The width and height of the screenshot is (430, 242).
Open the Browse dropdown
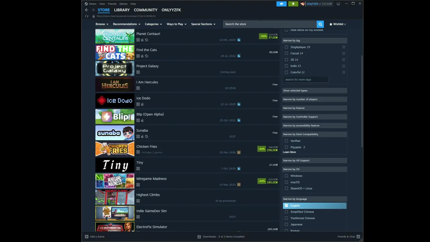[x=102, y=24]
